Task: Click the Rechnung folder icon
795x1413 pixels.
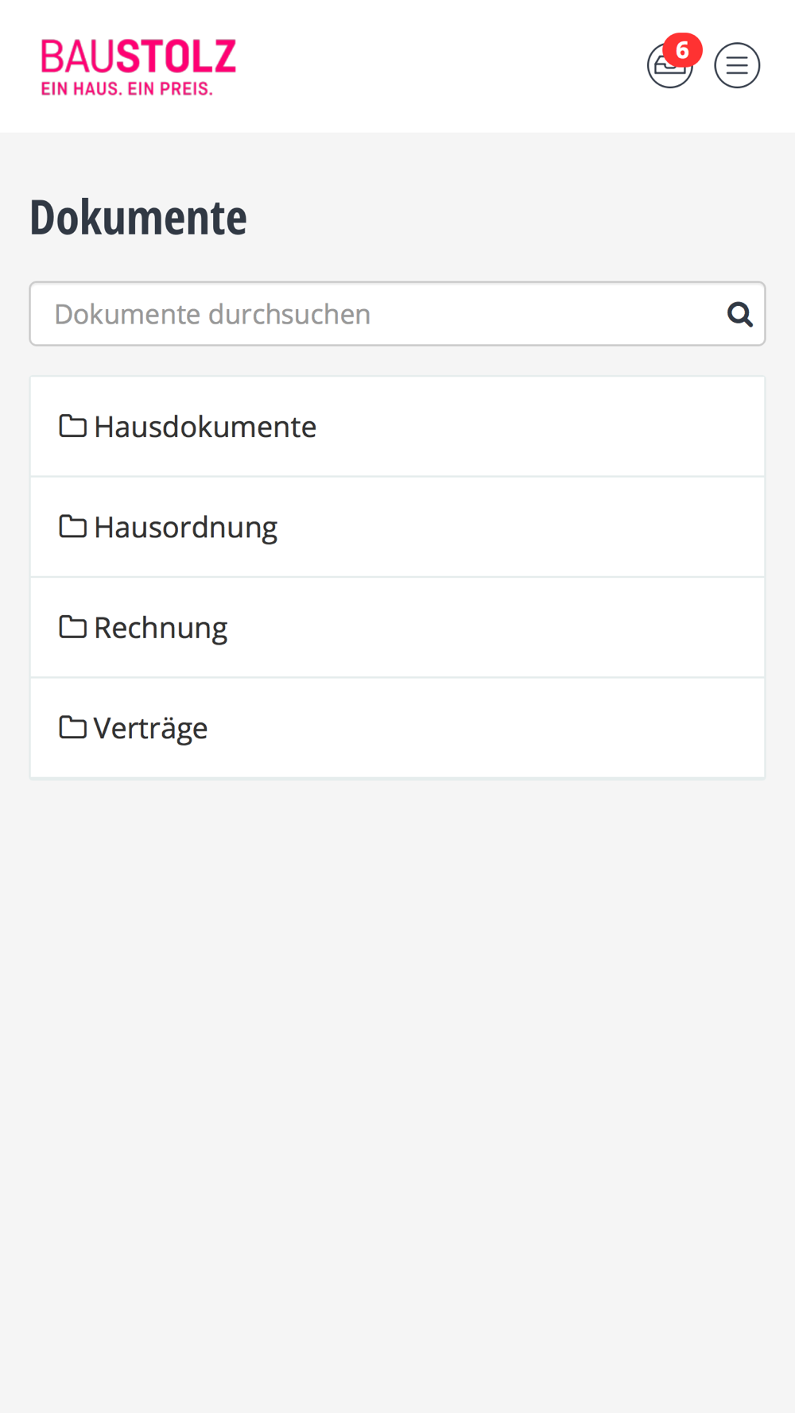Action: click(72, 627)
